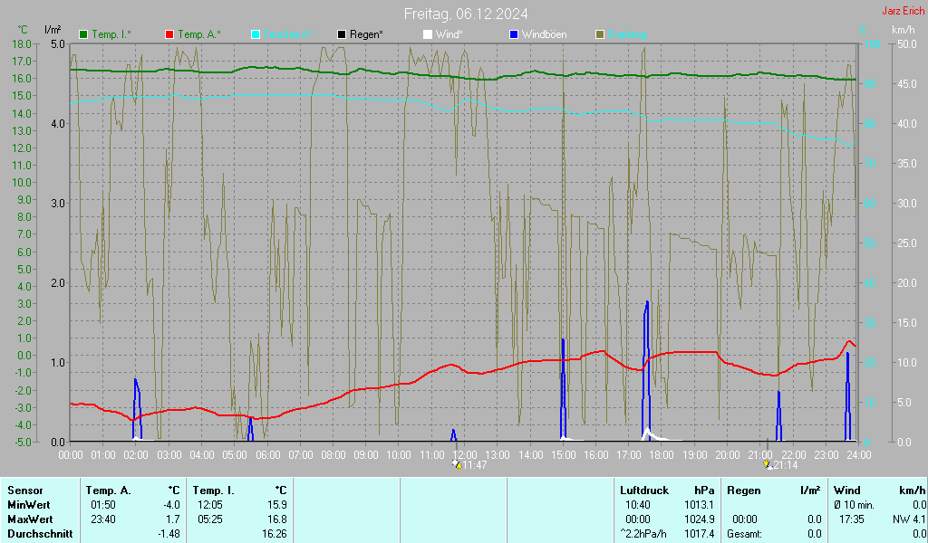
Task: Click the '12:00' label on time axis
Action: [465, 455]
